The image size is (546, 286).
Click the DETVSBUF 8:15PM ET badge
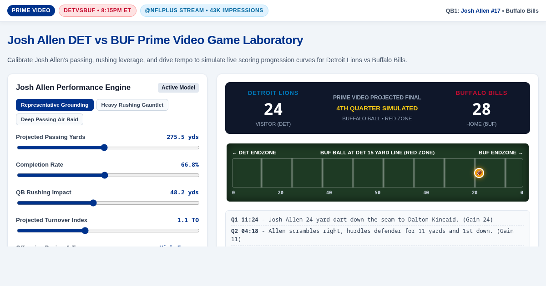tap(97, 10)
